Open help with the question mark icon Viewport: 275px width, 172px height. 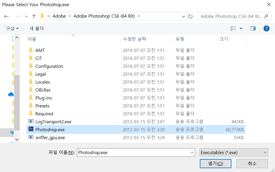[267, 28]
